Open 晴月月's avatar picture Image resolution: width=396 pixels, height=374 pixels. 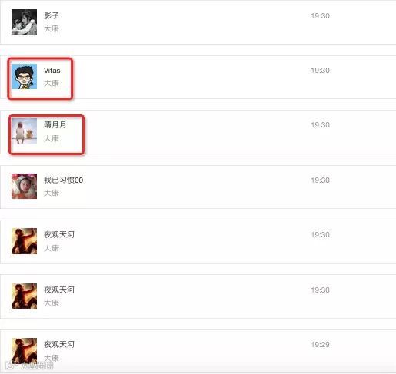point(24,131)
